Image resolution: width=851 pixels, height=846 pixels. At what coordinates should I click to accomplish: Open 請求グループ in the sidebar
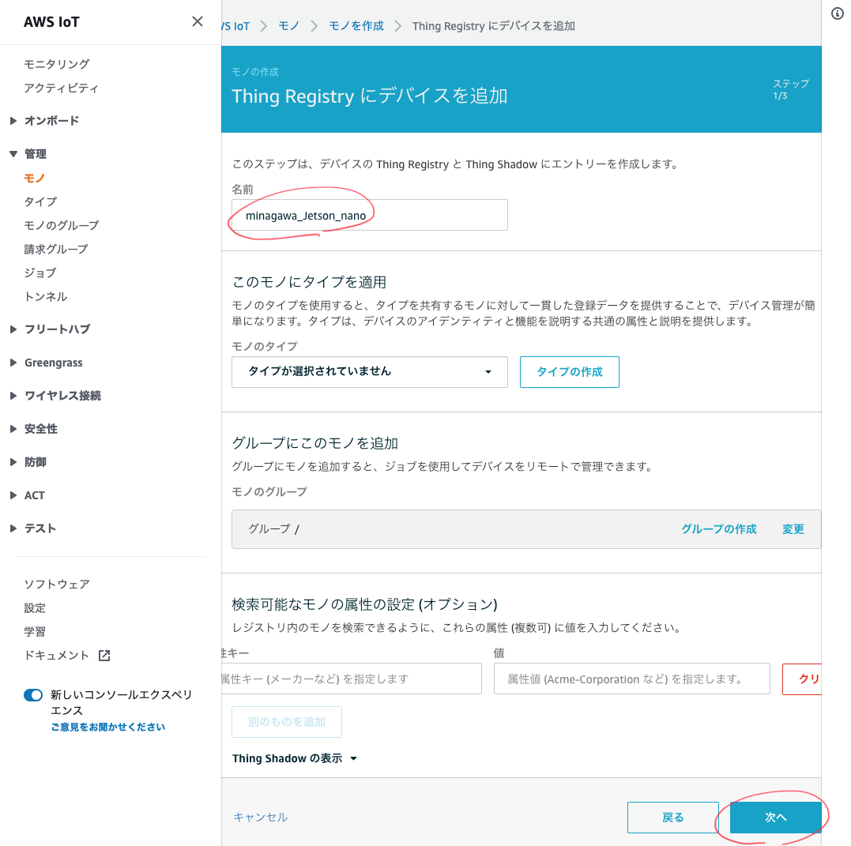[x=56, y=249]
